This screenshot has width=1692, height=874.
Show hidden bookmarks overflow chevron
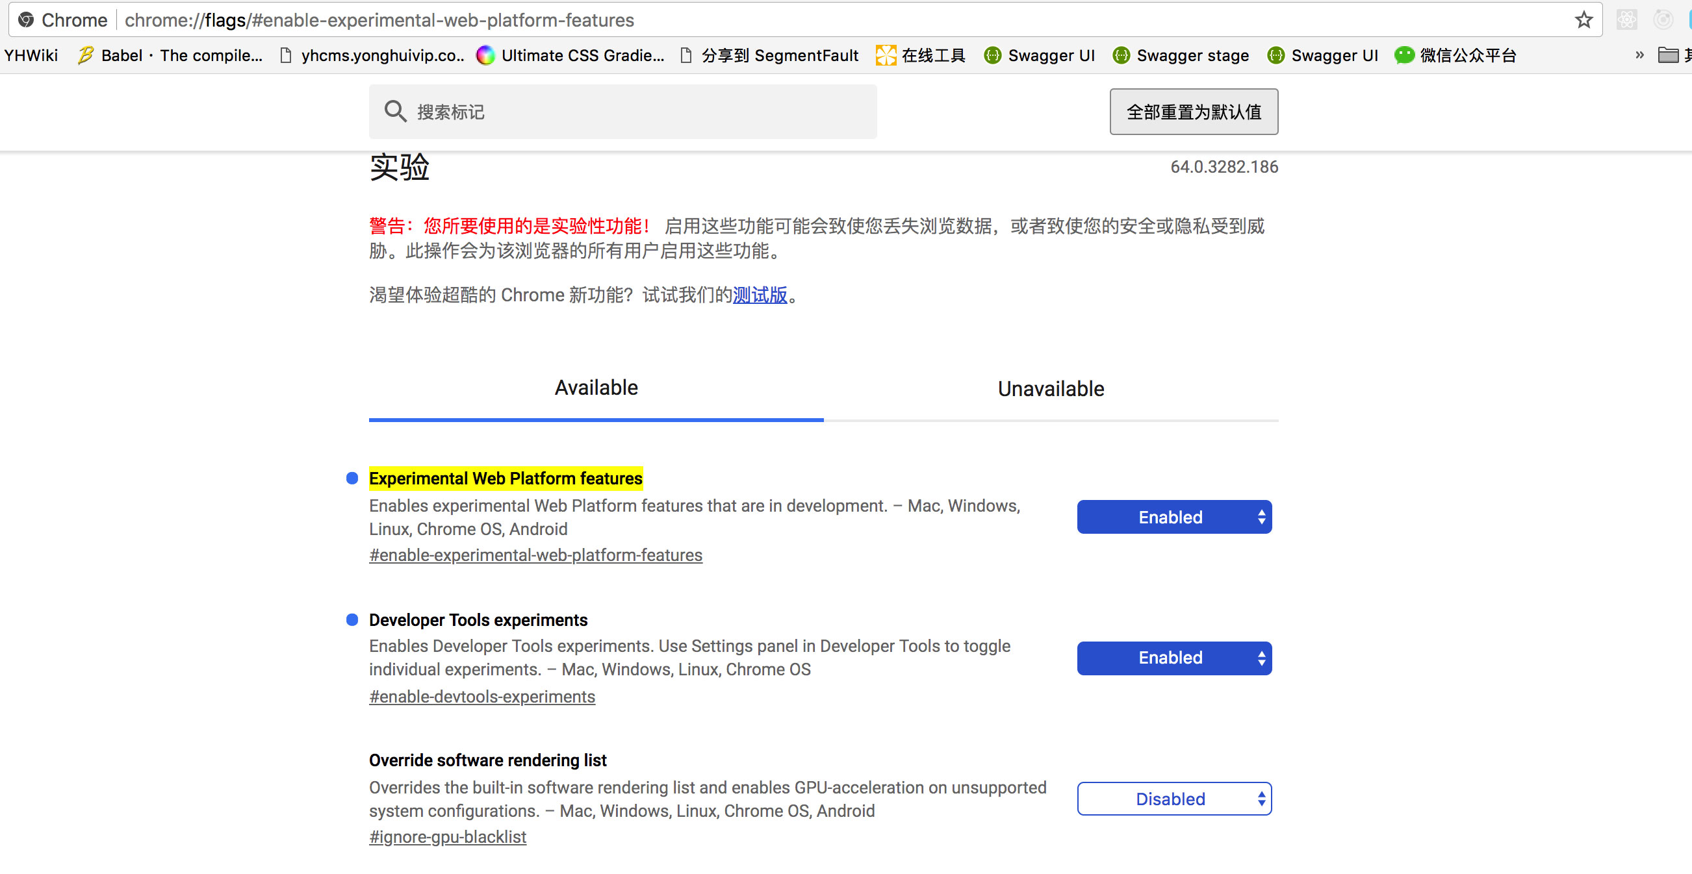click(1639, 55)
